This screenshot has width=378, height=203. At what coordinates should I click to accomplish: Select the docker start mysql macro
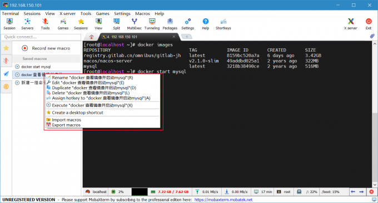pyautogui.click(x=46, y=67)
